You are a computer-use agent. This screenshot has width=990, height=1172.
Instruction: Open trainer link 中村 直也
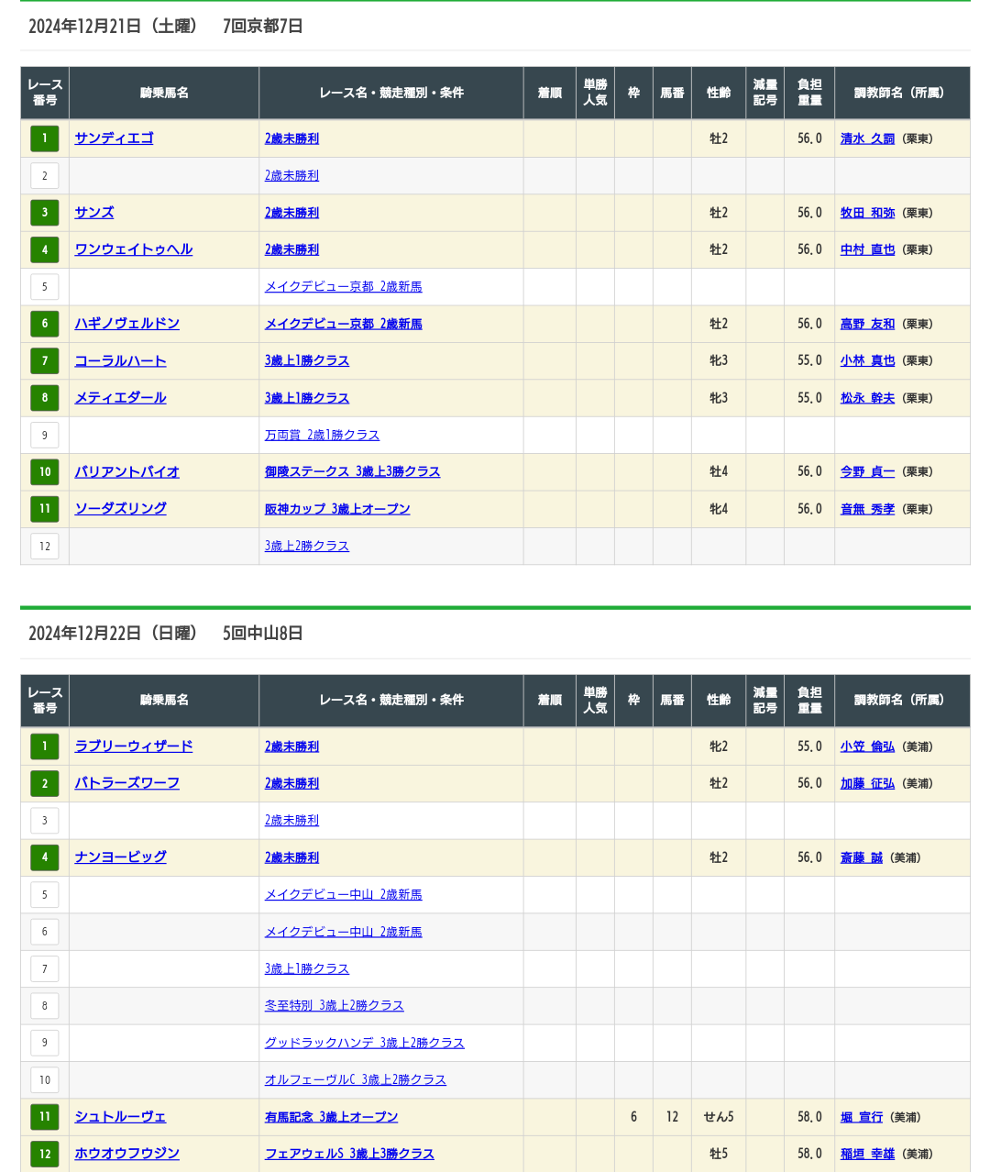(867, 249)
